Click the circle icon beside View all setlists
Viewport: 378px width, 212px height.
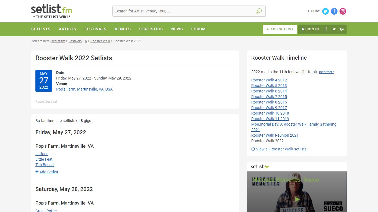(x=253, y=149)
